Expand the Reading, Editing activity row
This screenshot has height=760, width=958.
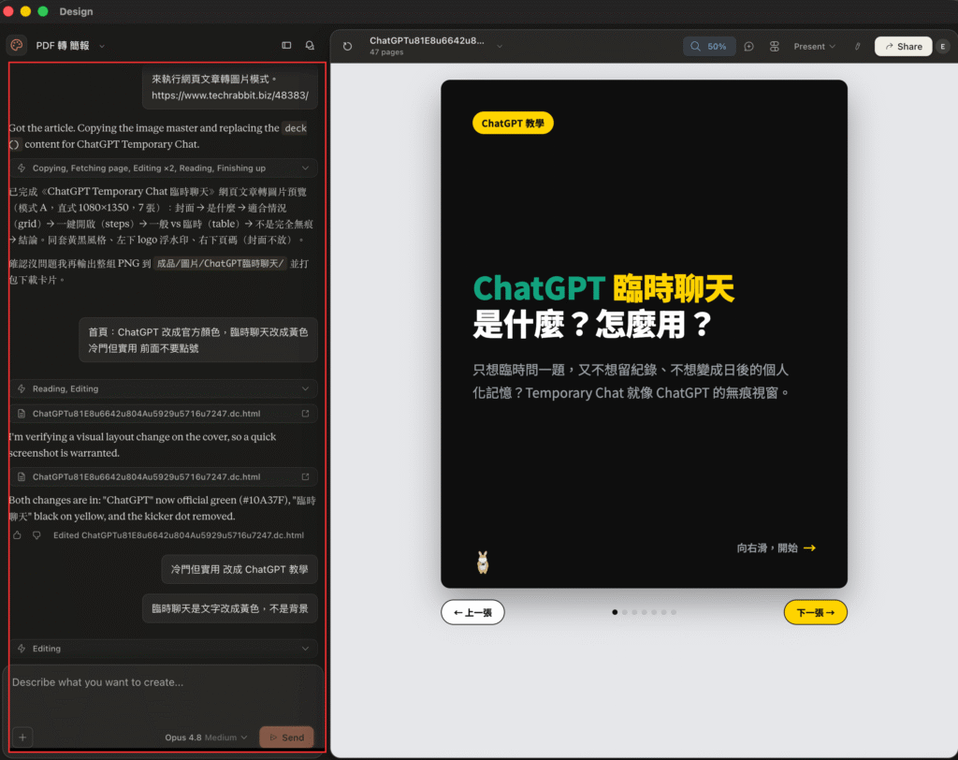click(x=164, y=388)
